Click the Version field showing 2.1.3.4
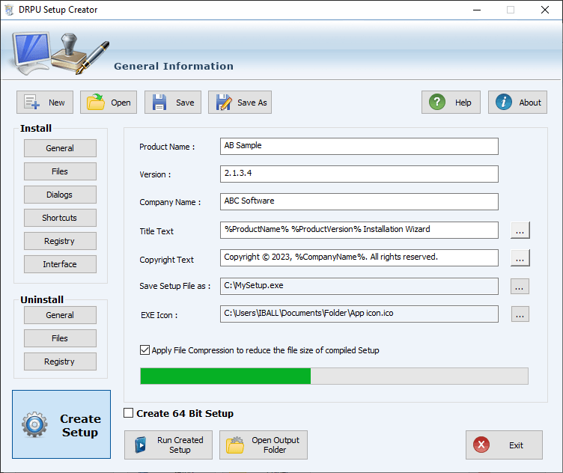 (x=359, y=174)
